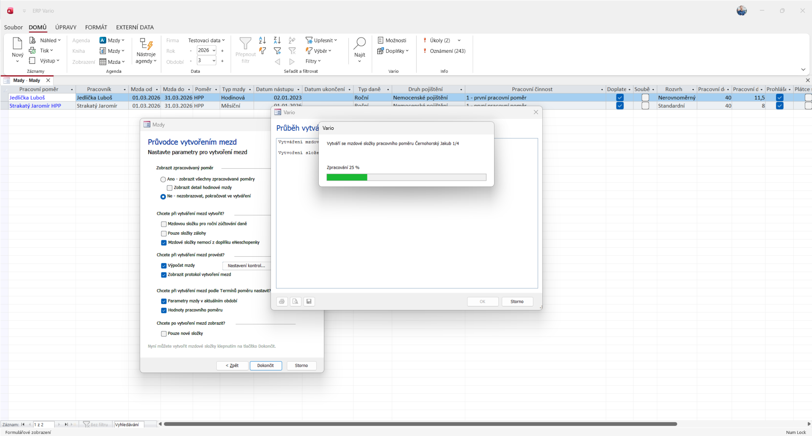
Task: Click the Zpracování 25 % progress bar
Action: [406, 177]
